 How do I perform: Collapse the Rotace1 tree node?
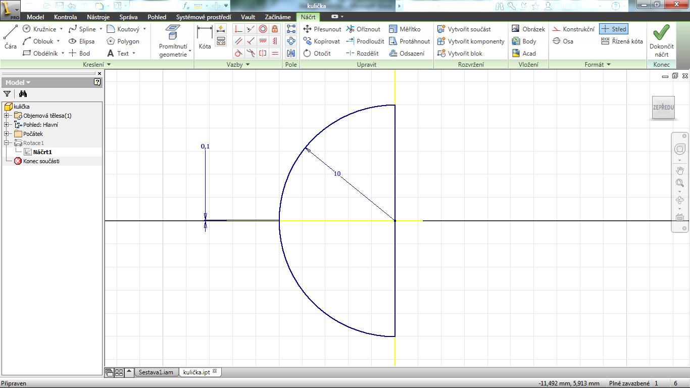click(x=7, y=143)
